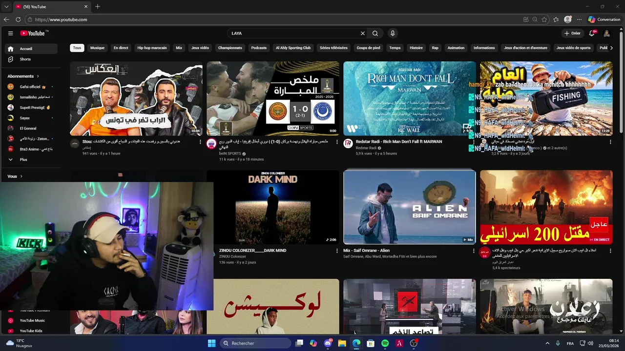
Task: Click the browser address bar URL
Action: 61,19
